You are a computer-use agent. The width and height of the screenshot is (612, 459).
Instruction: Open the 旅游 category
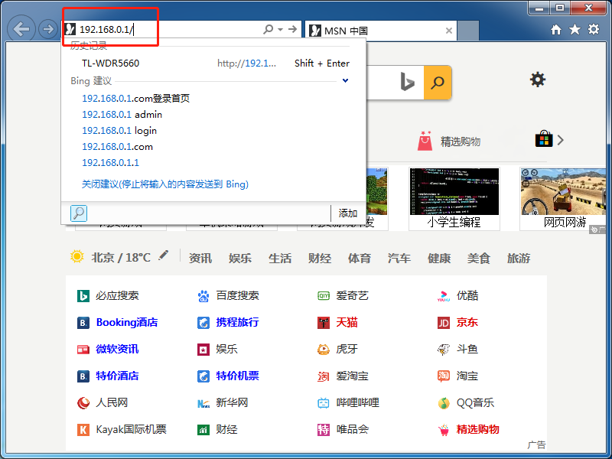click(519, 258)
